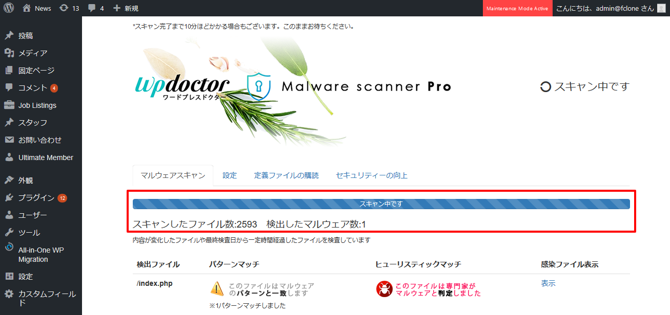The width and height of the screenshot is (670, 315).
Task: Click the pushpin icon beside 投稿
Action: [x=9, y=36]
